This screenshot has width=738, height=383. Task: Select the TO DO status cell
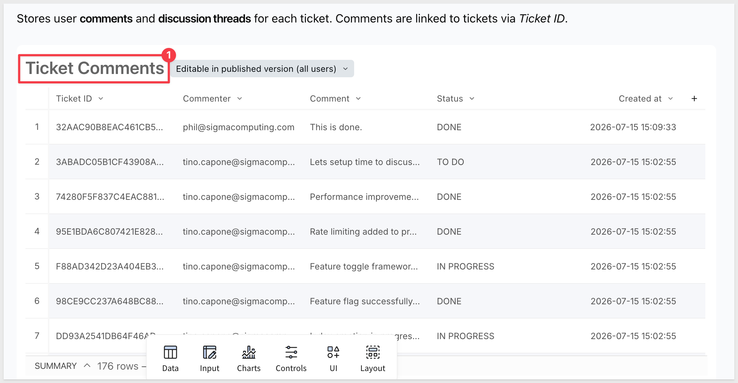(450, 162)
